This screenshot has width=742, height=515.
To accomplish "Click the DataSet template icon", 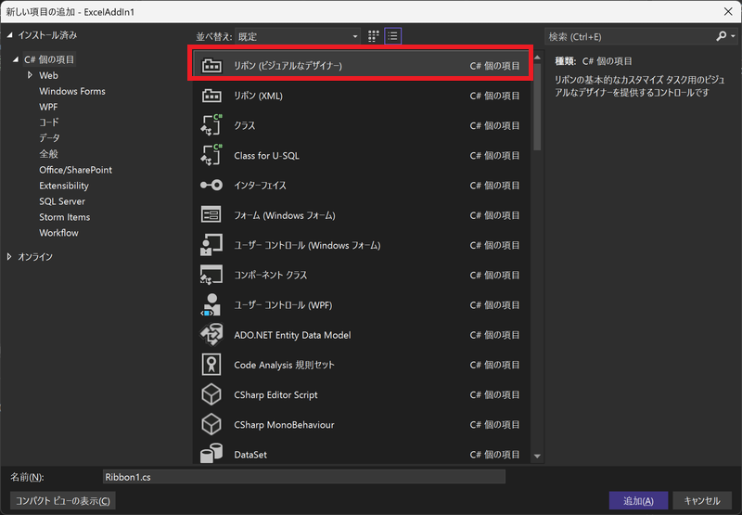I will [x=211, y=455].
